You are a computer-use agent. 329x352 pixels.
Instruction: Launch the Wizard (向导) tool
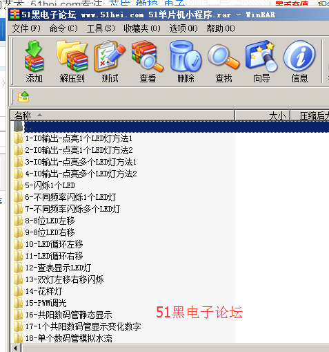[x=261, y=62]
